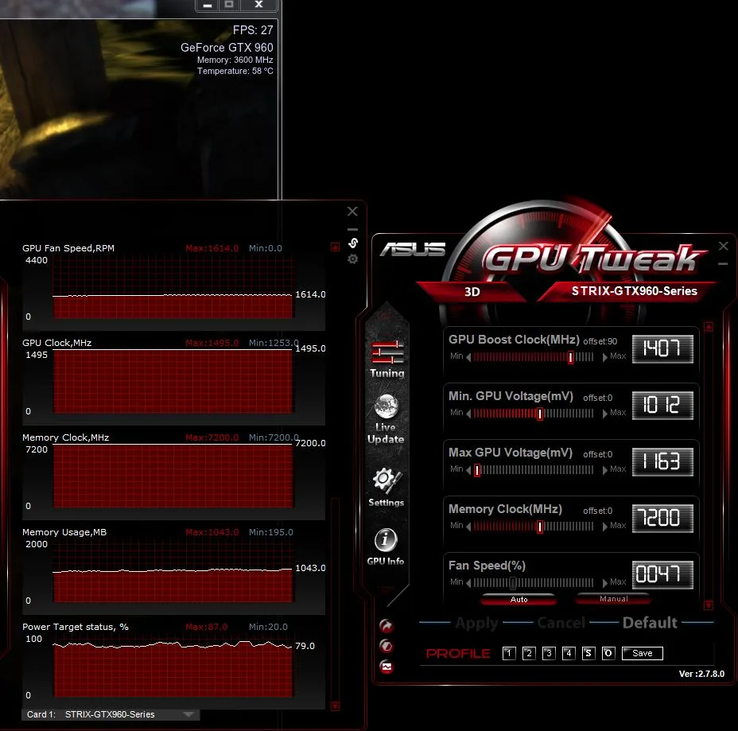Click the Fan Speed slider handle
The height and width of the screenshot is (731, 738).
tap(513, 583)
